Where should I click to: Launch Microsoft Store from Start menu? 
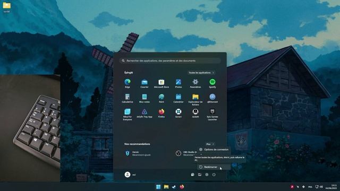161,83
